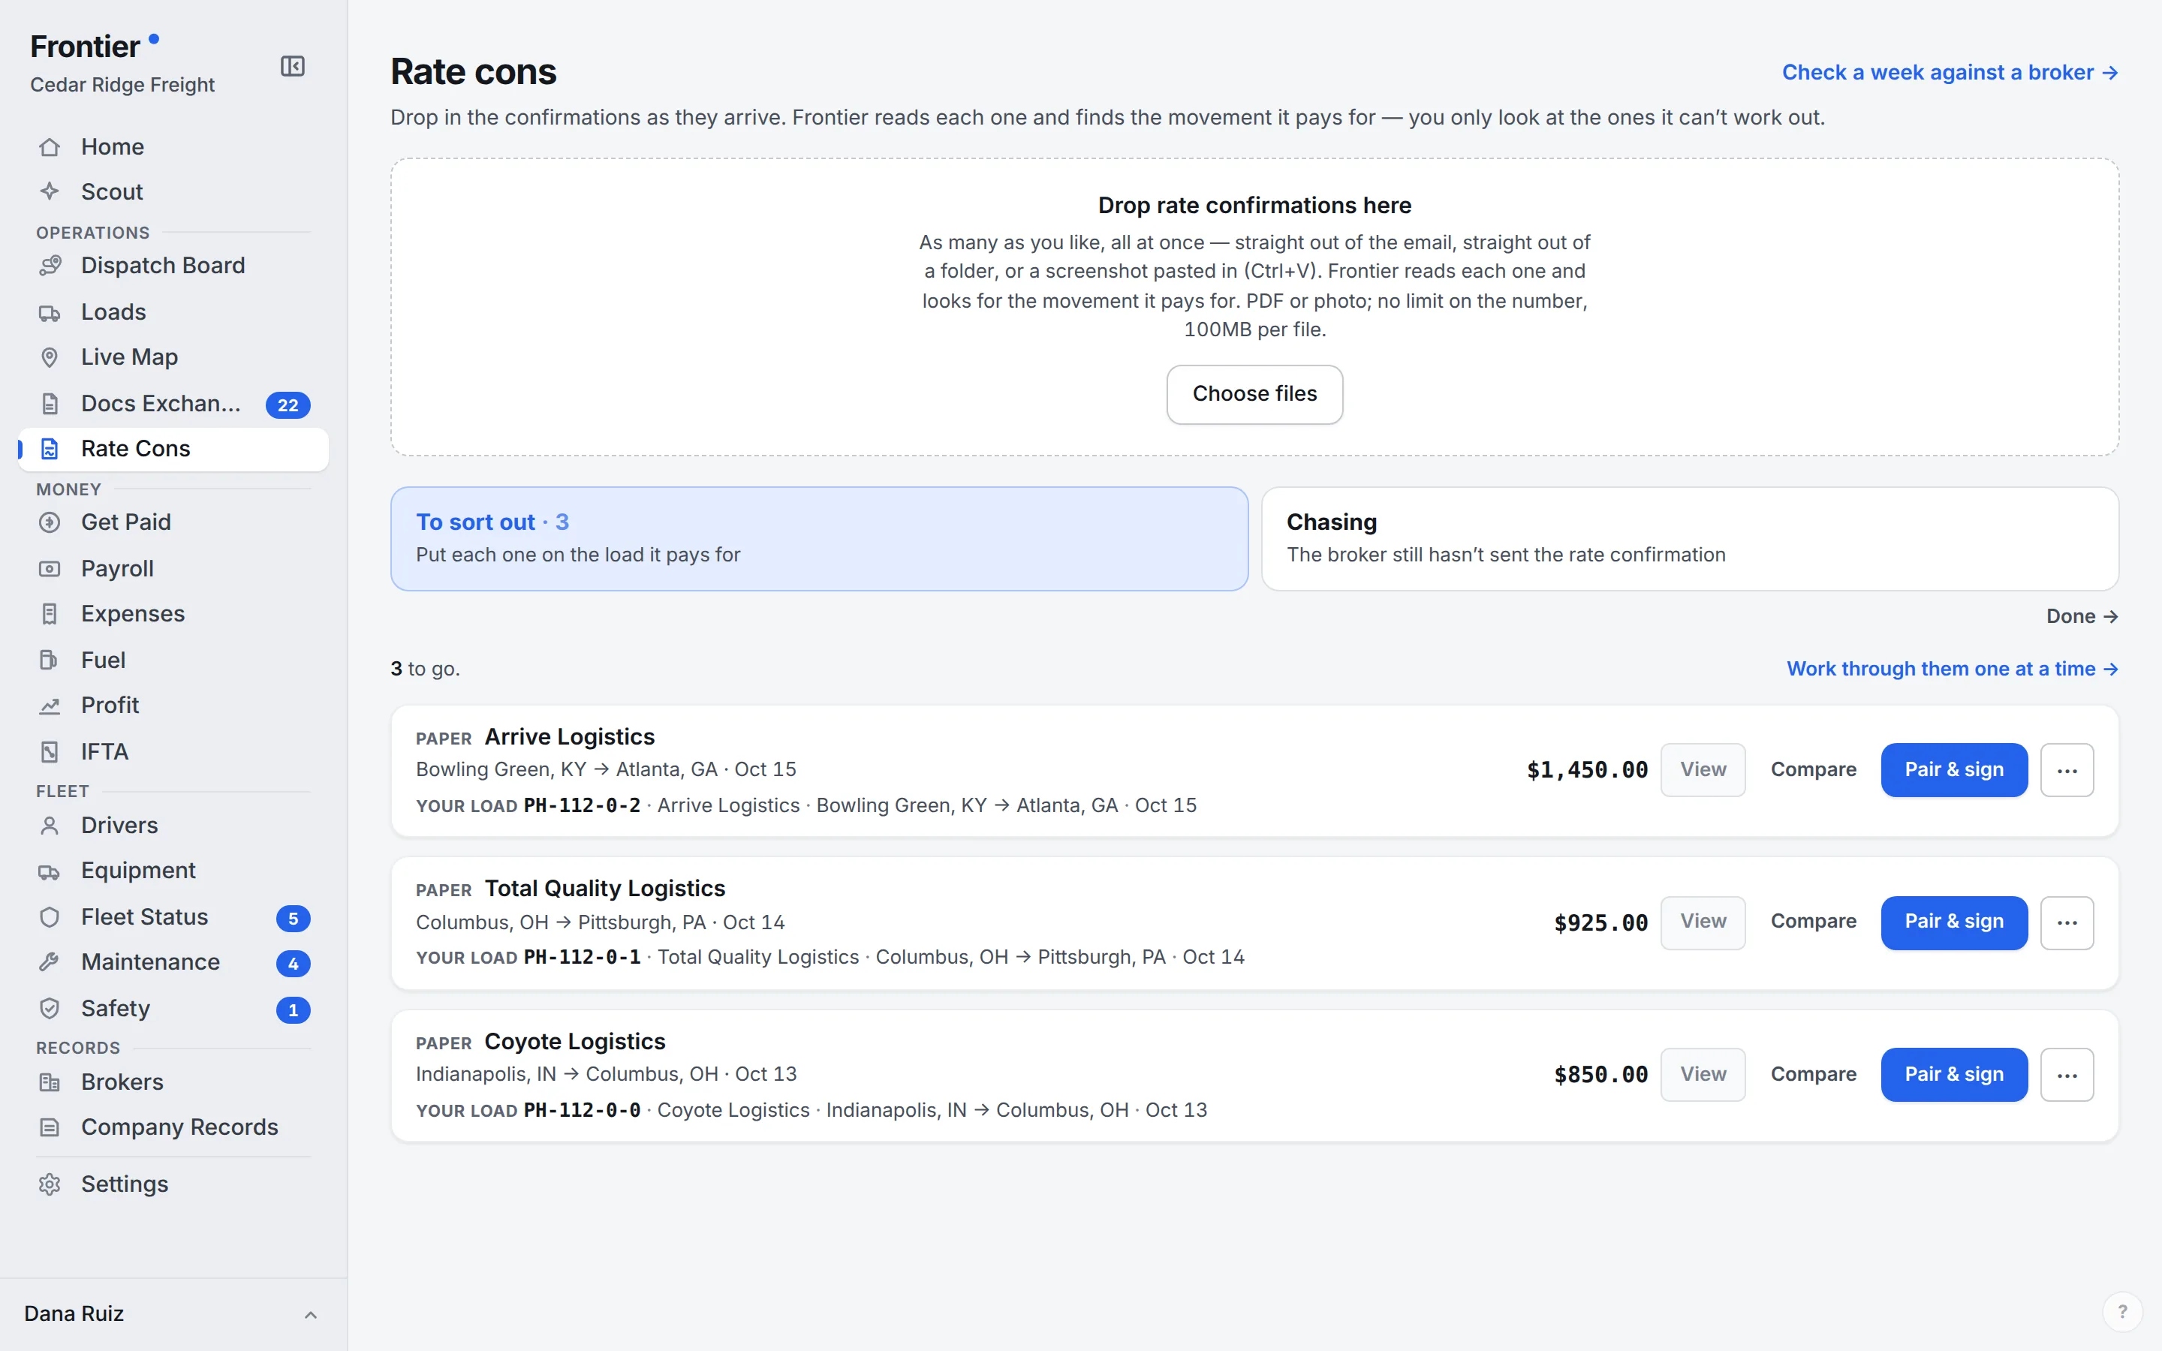Click the help question mark button
This screenshot has width=2162, height=1351.
[x=2121, y=1312]
